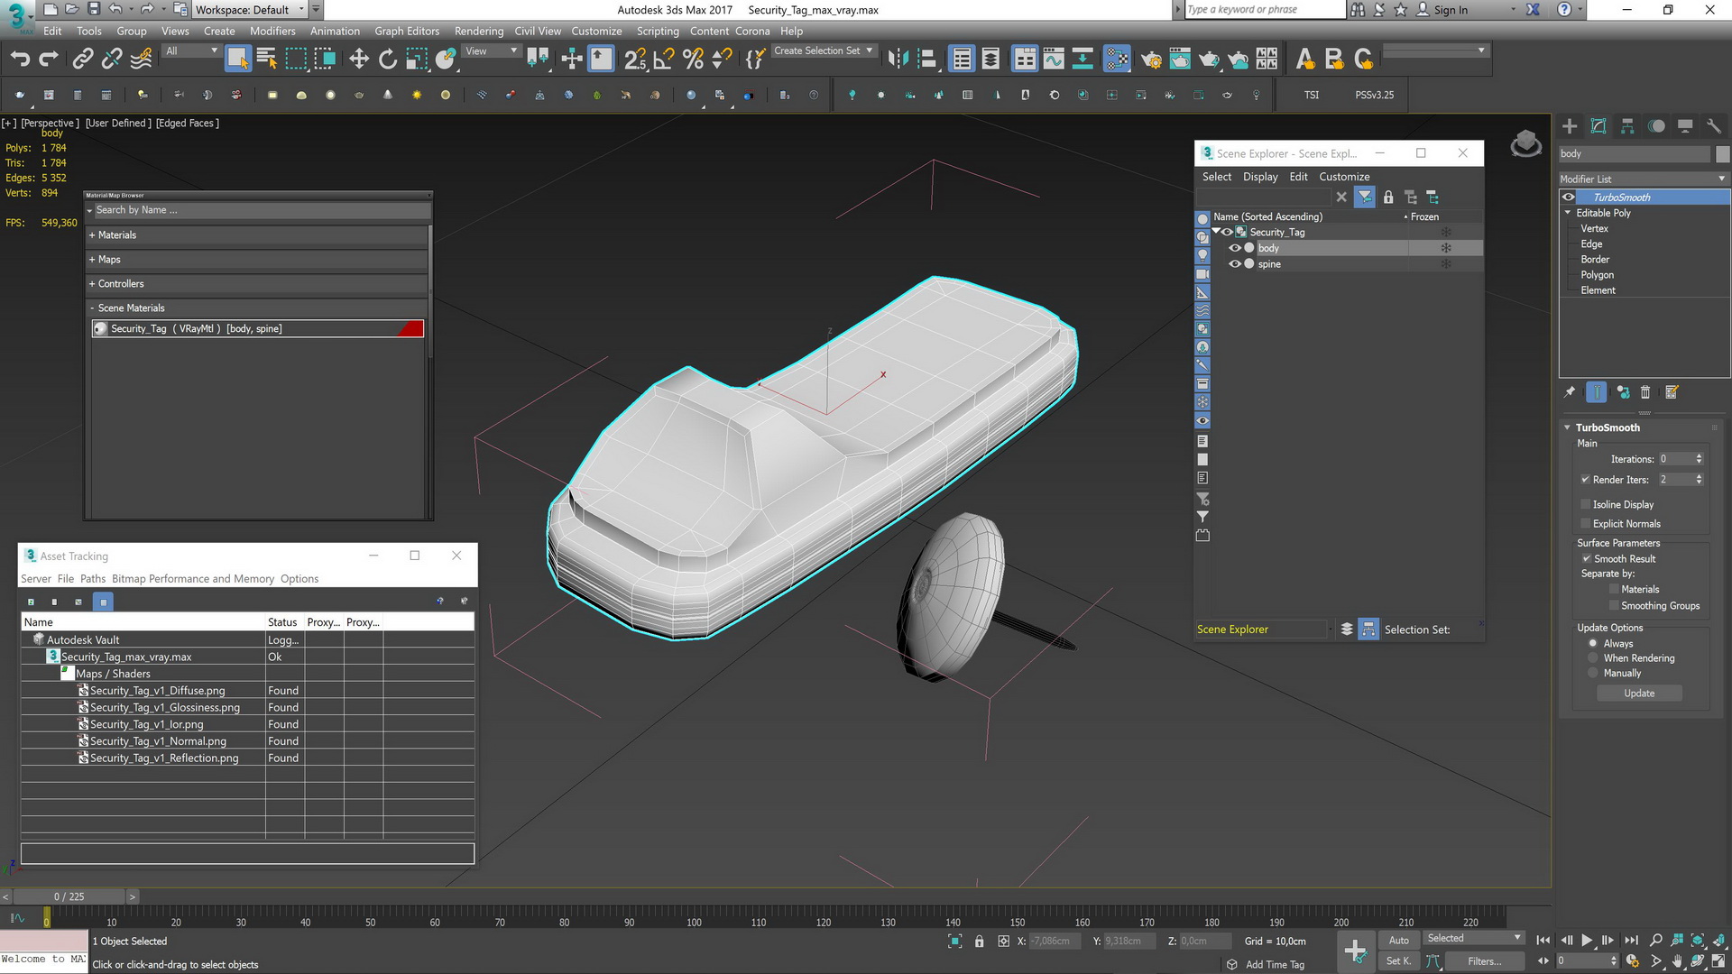The height and width of the screenshot is (974, 1732).
Task: Click the body layer in Scene Explorer
Action: pyautogui.click(x=1270, y=247)
